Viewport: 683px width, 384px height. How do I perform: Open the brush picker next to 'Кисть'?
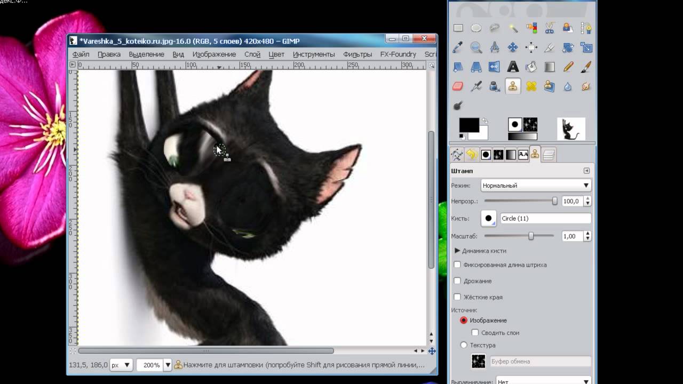[489, 218]
